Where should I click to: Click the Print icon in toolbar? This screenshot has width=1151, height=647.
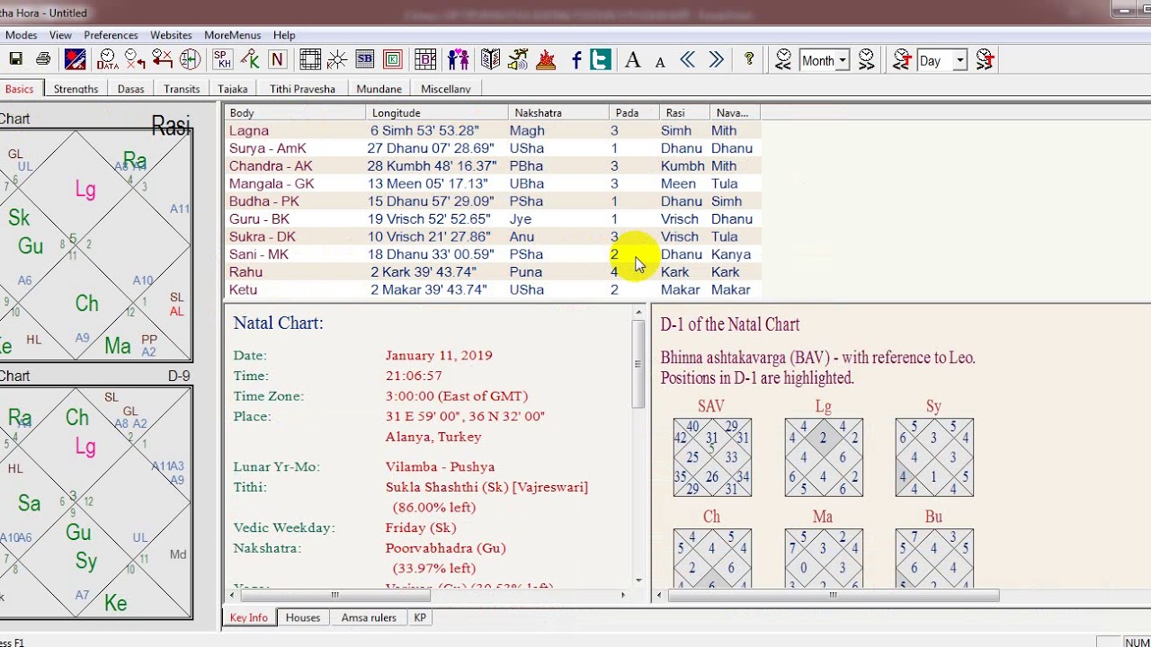click(x=43, y=59)
